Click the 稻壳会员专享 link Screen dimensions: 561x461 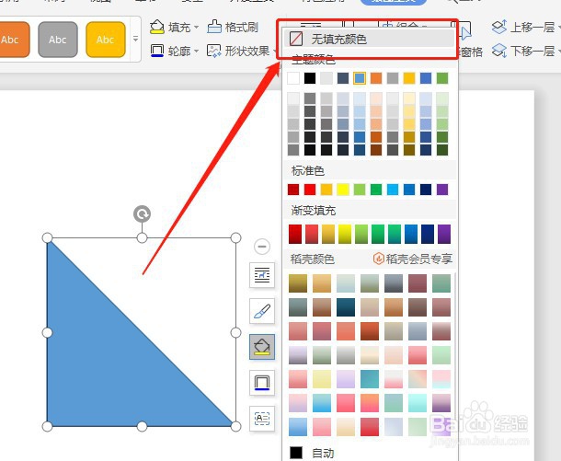(x=413, y=259)
